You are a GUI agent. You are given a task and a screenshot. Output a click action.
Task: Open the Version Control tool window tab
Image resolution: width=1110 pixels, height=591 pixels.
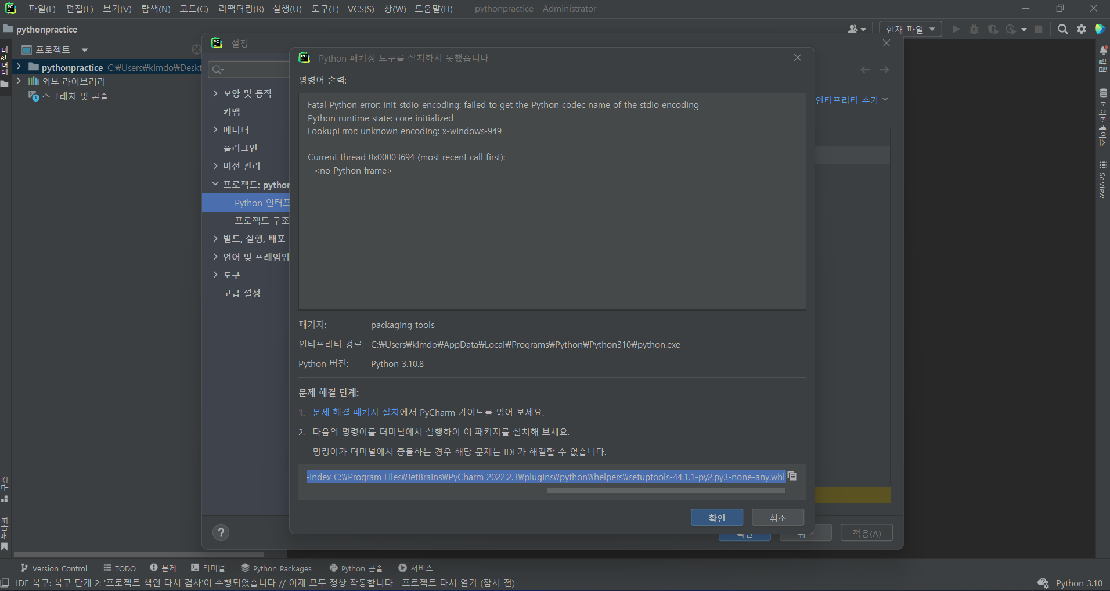point(54,568)
